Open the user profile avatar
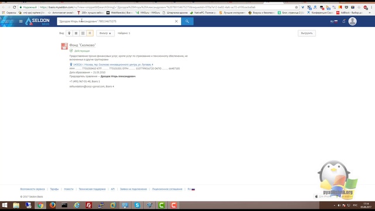The height and width of the screenshot is (211, 375). point(352,21)
